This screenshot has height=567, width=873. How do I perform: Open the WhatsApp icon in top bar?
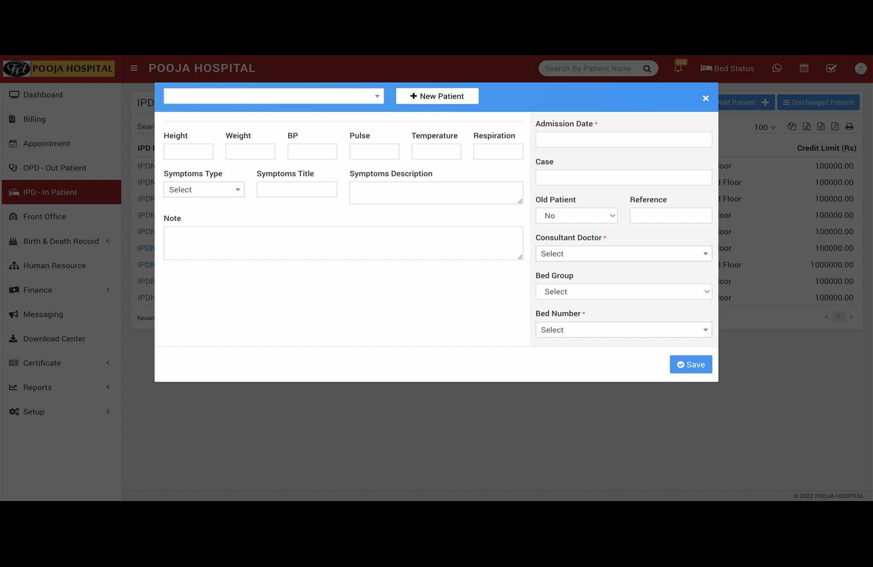(777, 68)
